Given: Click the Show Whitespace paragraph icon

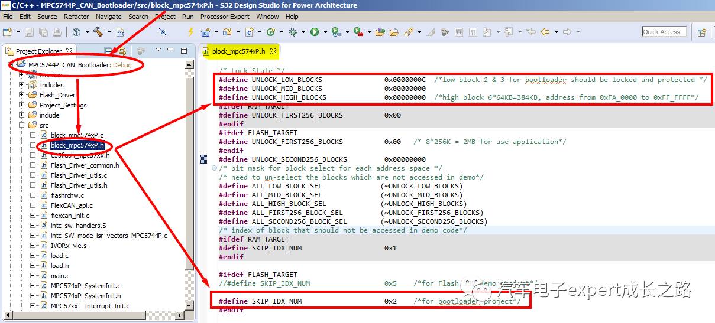Looking at the screenshot, I should (473, 32).
